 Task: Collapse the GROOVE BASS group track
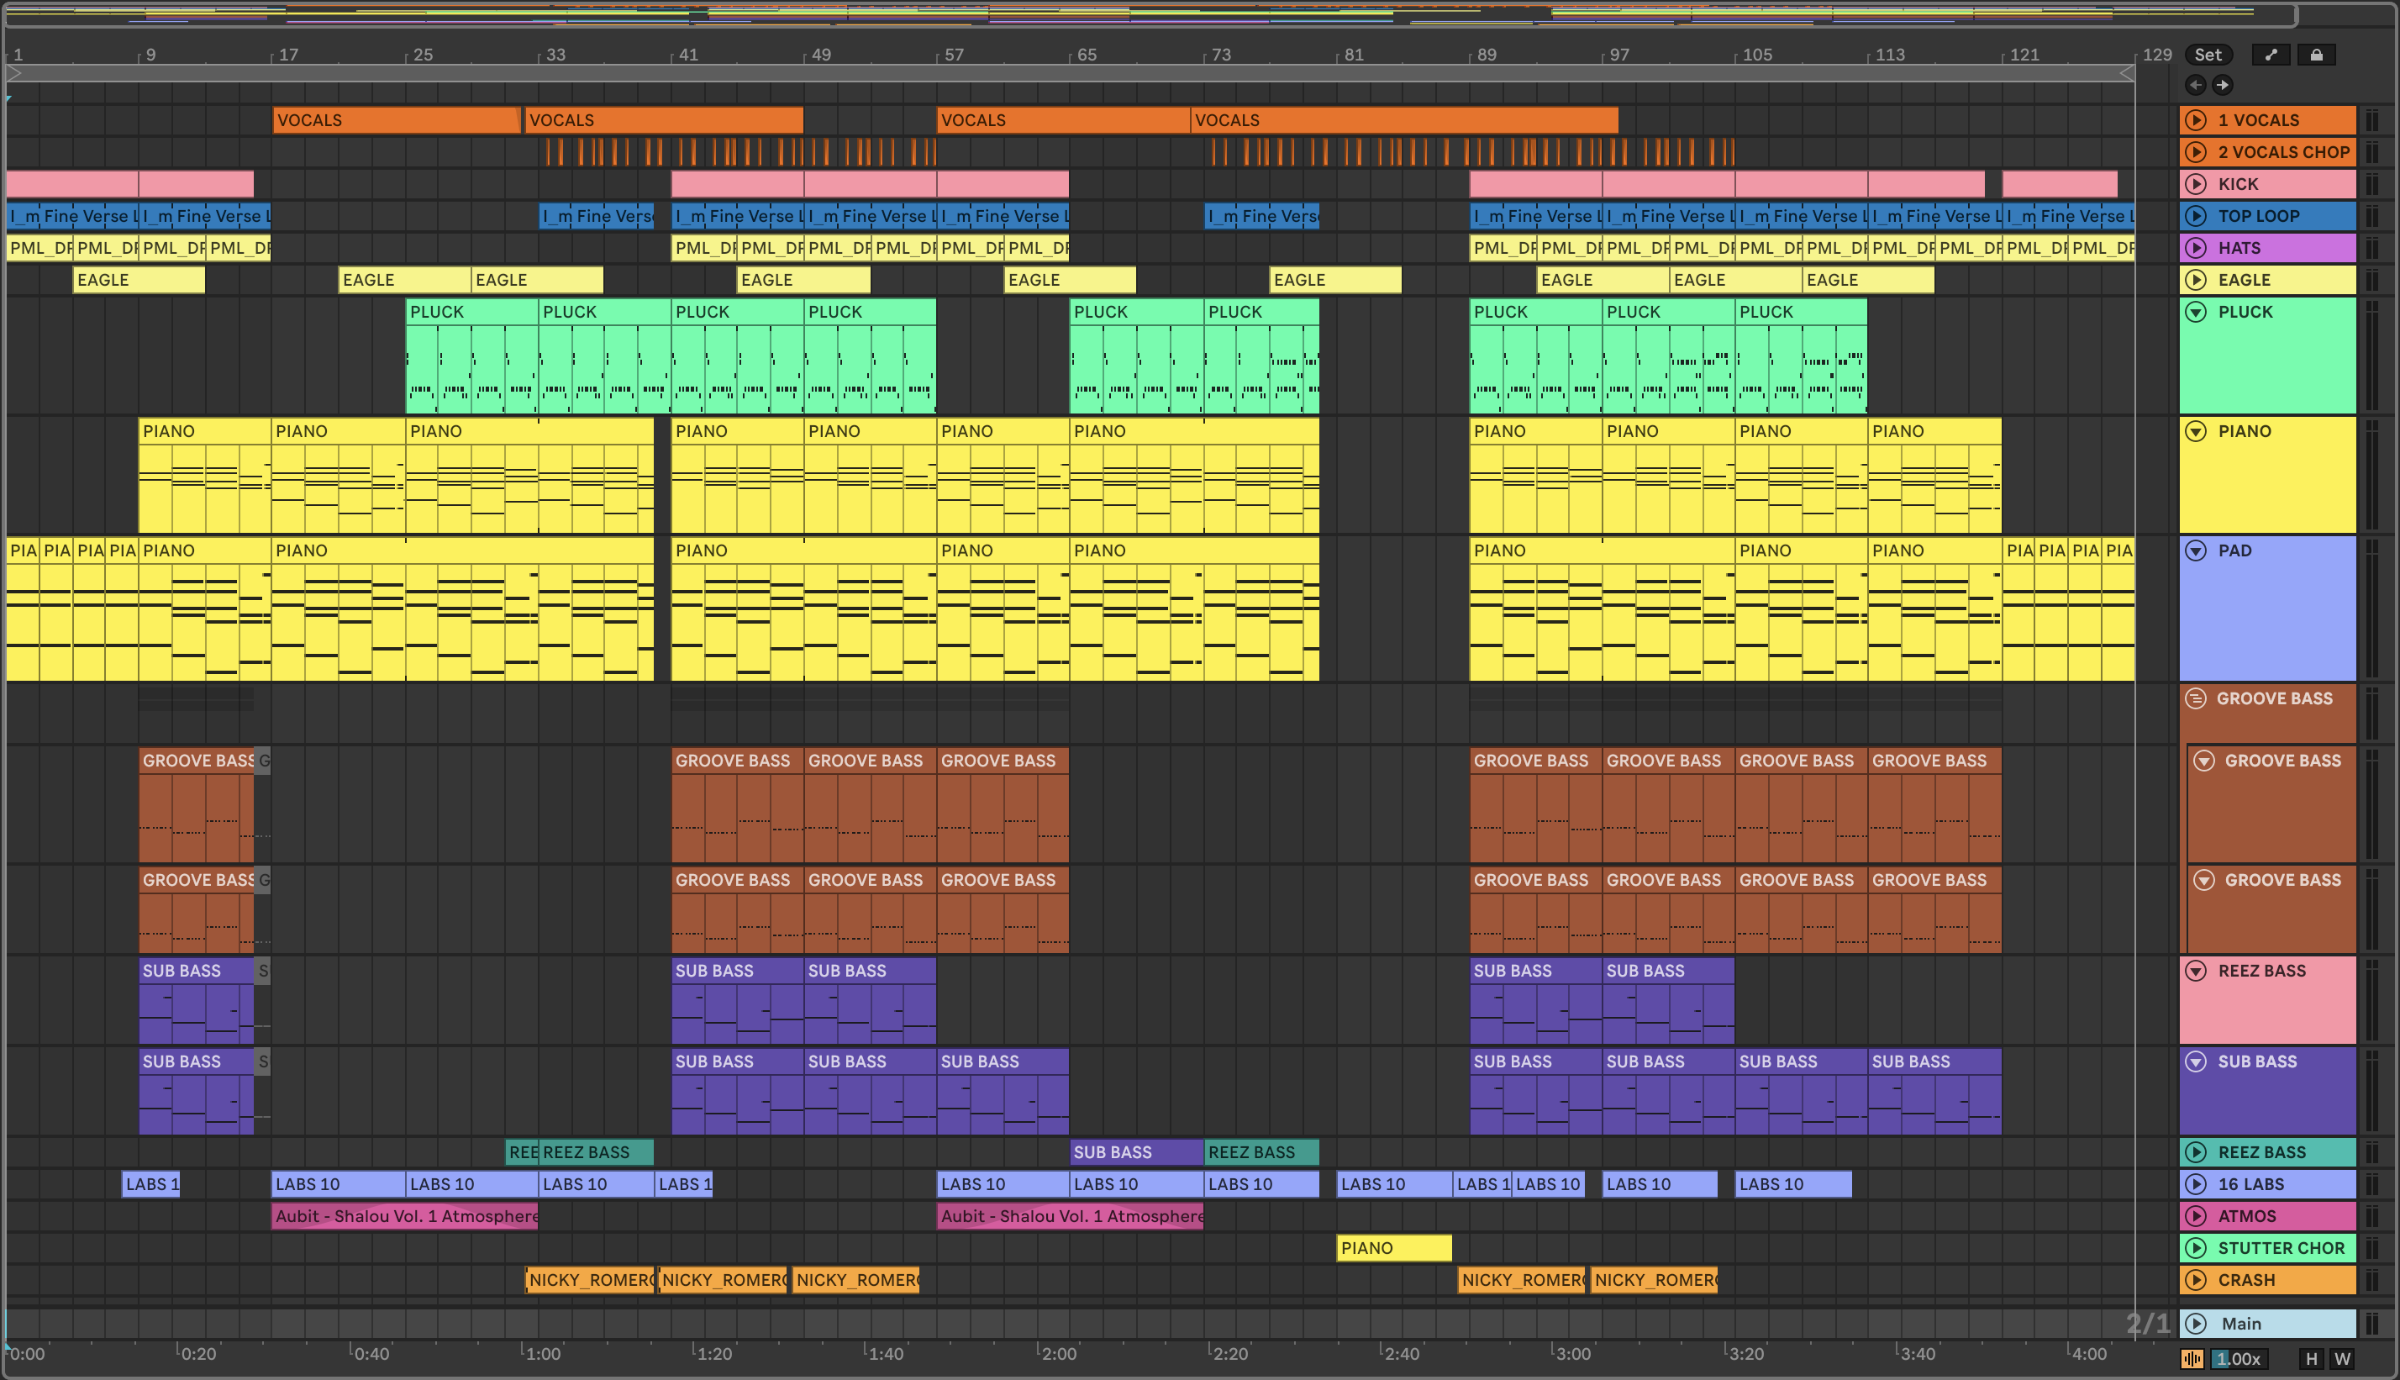click(x=2195, y=698)
